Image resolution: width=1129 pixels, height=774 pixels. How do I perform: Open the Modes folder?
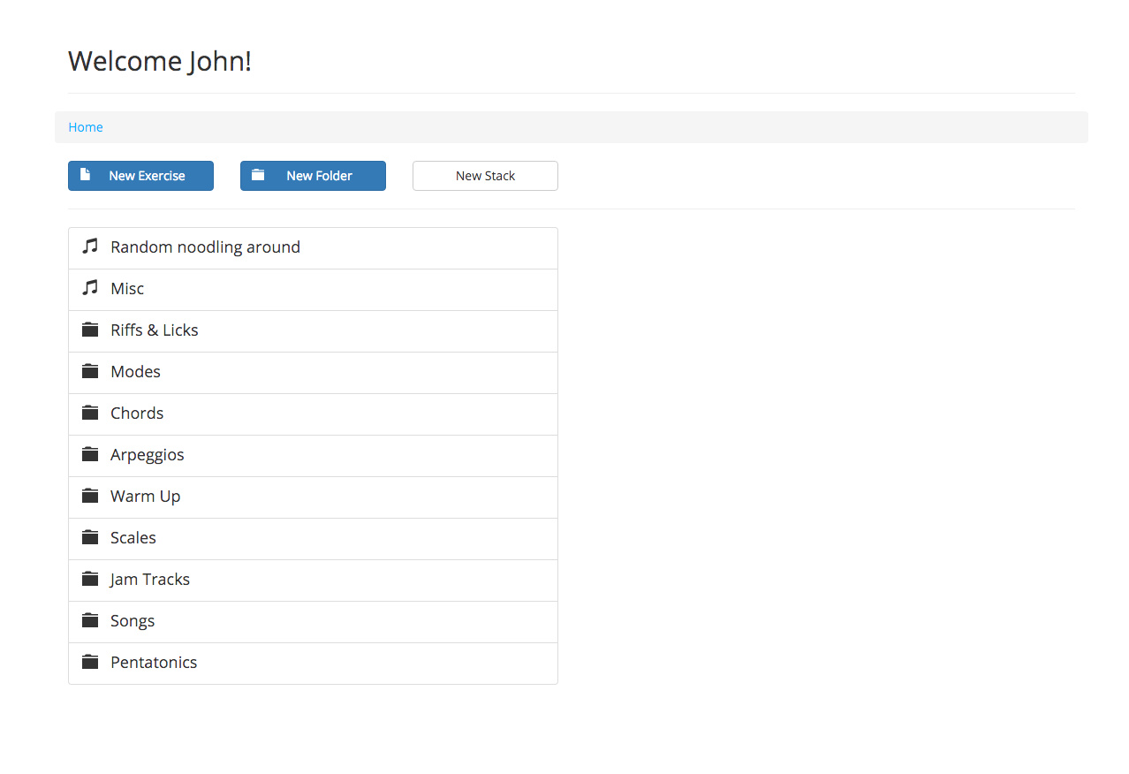[313, 373]
